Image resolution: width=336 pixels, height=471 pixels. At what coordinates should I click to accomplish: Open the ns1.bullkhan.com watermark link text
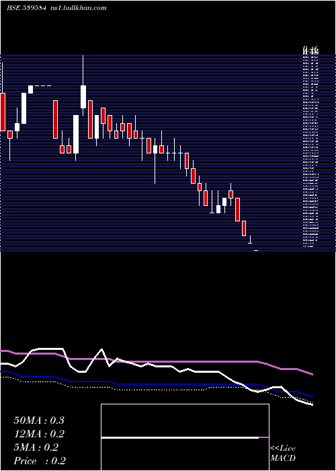click(x=78, y=8)
